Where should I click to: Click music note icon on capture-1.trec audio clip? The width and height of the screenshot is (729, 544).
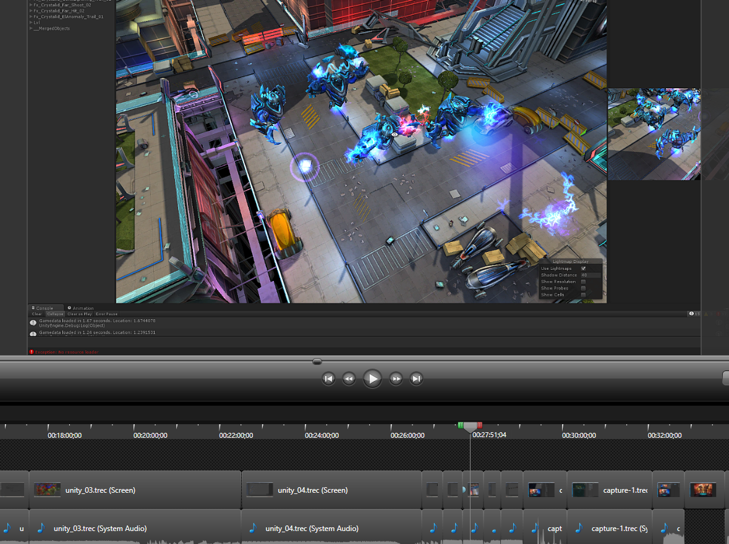pyautogui.click(x=579, y=528)
